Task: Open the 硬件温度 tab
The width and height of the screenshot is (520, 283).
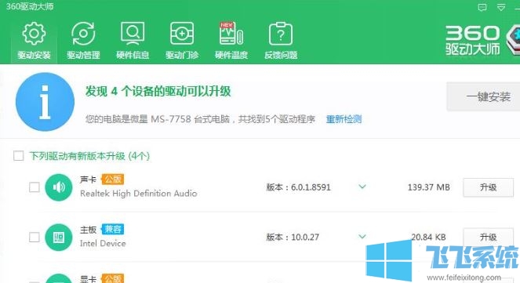Action: 231,41
